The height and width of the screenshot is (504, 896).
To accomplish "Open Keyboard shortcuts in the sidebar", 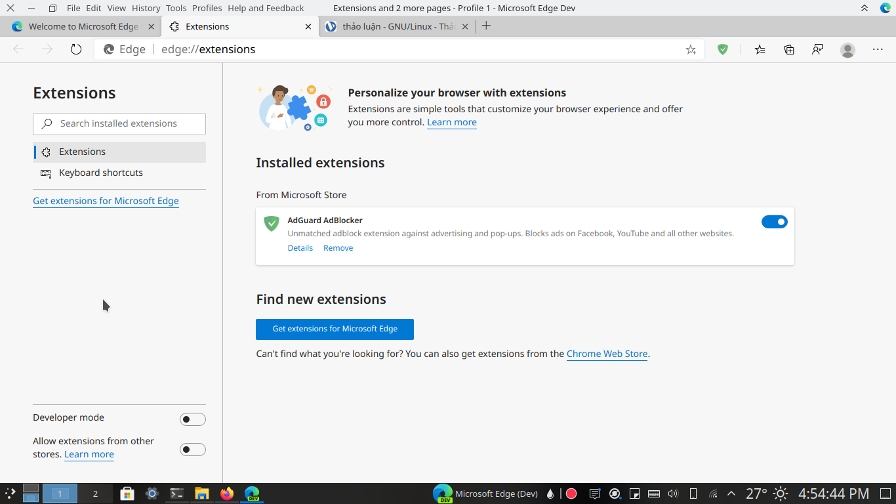I will pyautogui.click(x=119, y=173).
